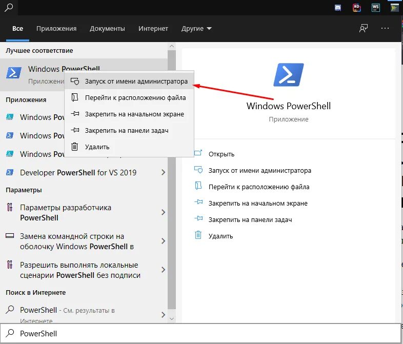
Task: Click the Приложения section header
Action: [26, 99]
